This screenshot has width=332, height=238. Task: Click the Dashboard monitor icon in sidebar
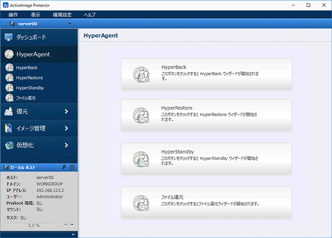[x=9, y=37]
